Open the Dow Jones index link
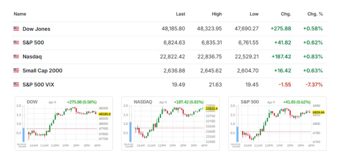The image size is (337, 158). 36,29
